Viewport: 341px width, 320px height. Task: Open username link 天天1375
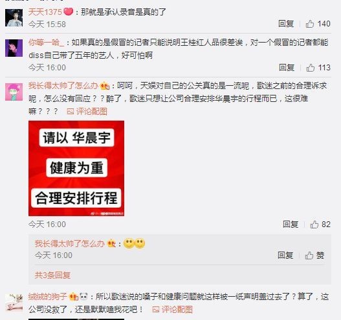pyautogui.click(x=45, y=12)
